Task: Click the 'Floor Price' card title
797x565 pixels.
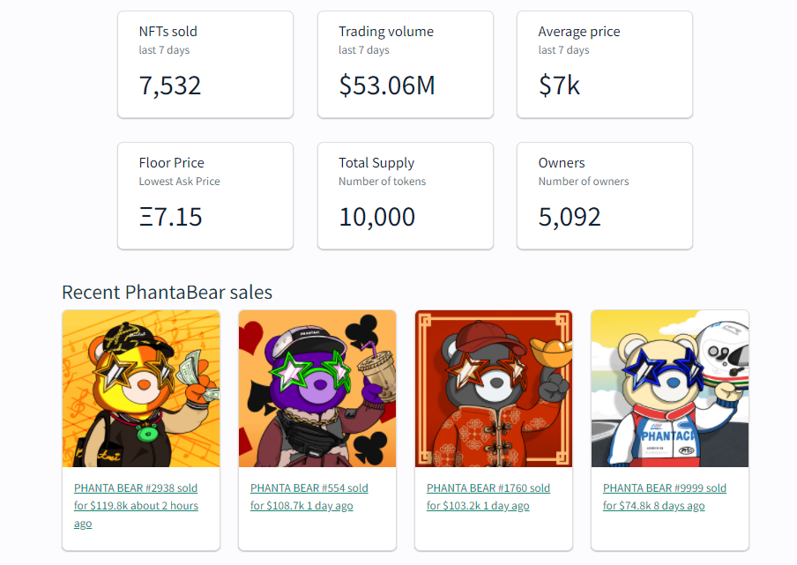Action: click(172, 163)
